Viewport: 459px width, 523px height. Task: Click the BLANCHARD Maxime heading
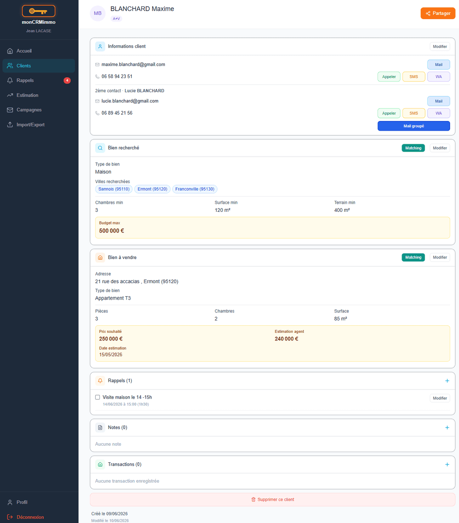click(x=142, y=9)
